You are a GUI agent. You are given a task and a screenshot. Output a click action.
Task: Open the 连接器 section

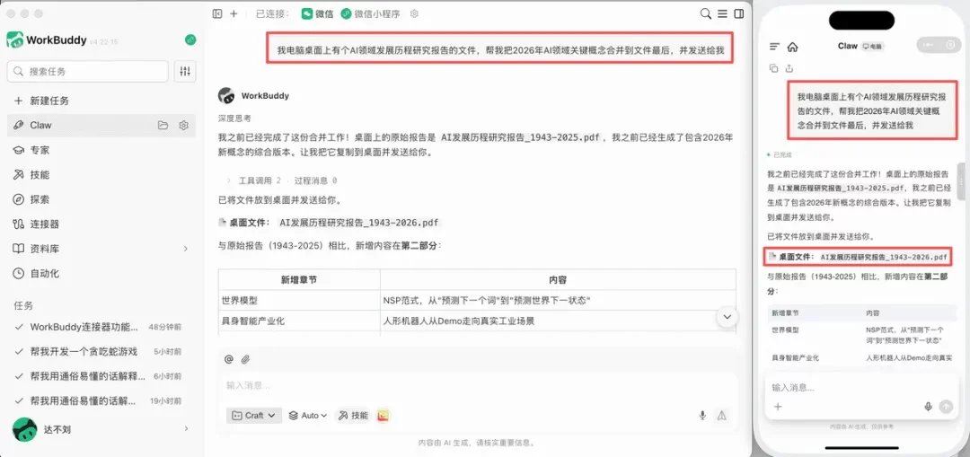pyautogui.click(x=101, y=224)
